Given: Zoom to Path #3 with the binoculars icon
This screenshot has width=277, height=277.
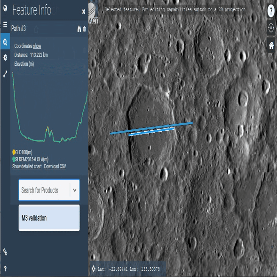Looking at the screenshot, I should pos(79,29).
